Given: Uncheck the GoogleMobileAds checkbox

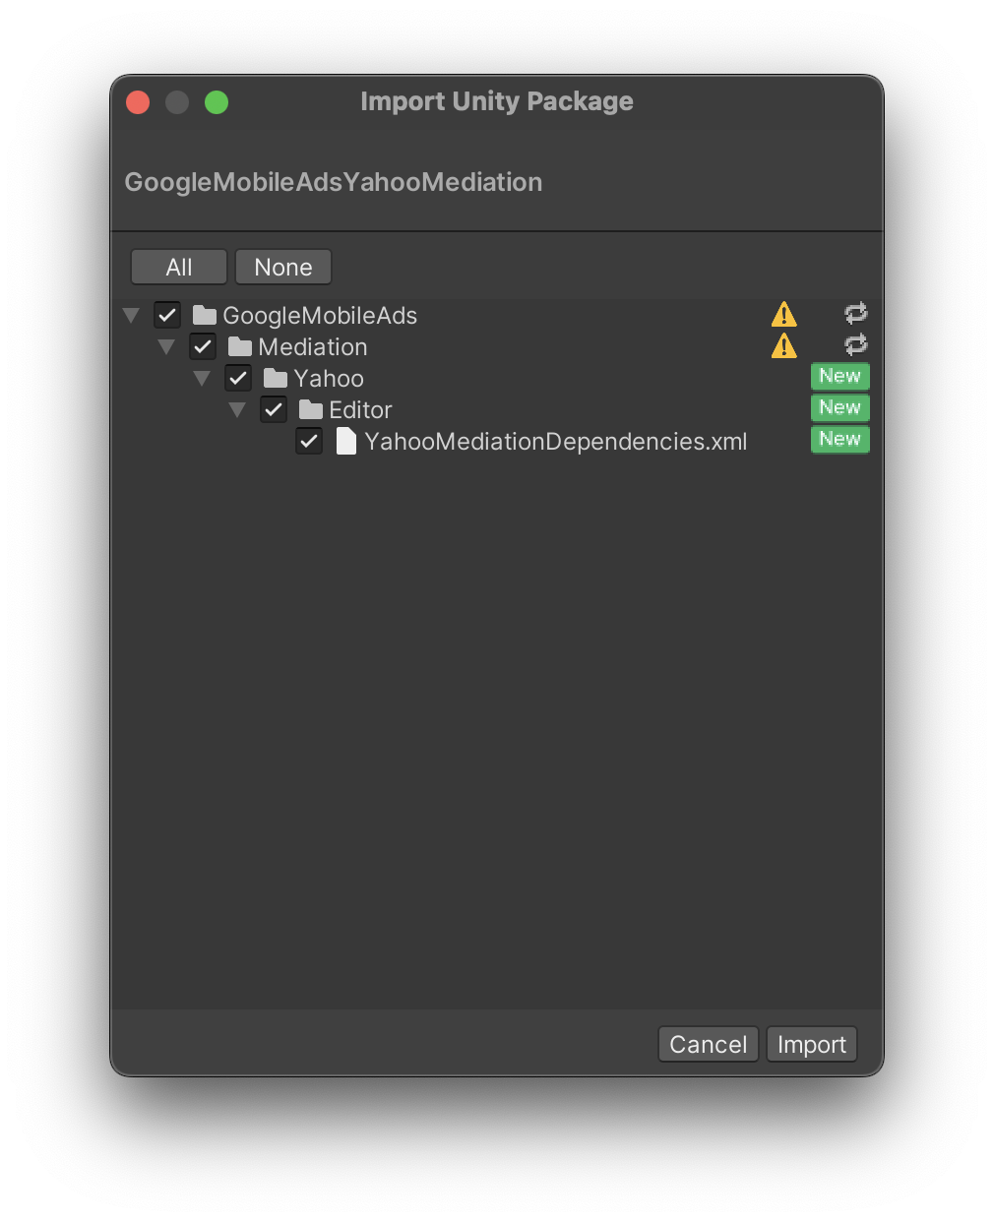Looking at the screenshot, I should pos(166,314).
